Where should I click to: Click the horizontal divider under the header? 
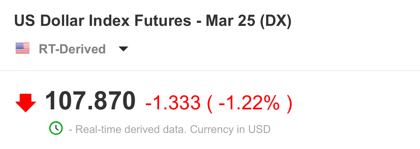pyautogui.click(x=210, y=70)
